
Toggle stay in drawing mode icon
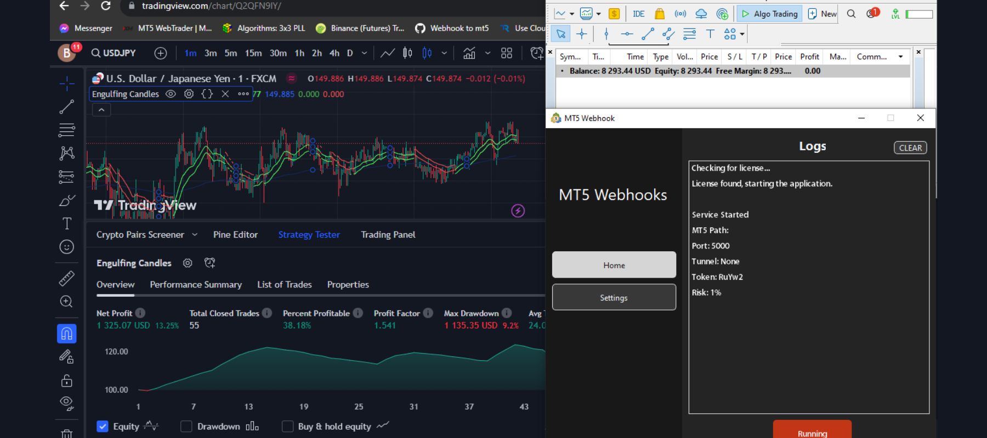(67, 357)
